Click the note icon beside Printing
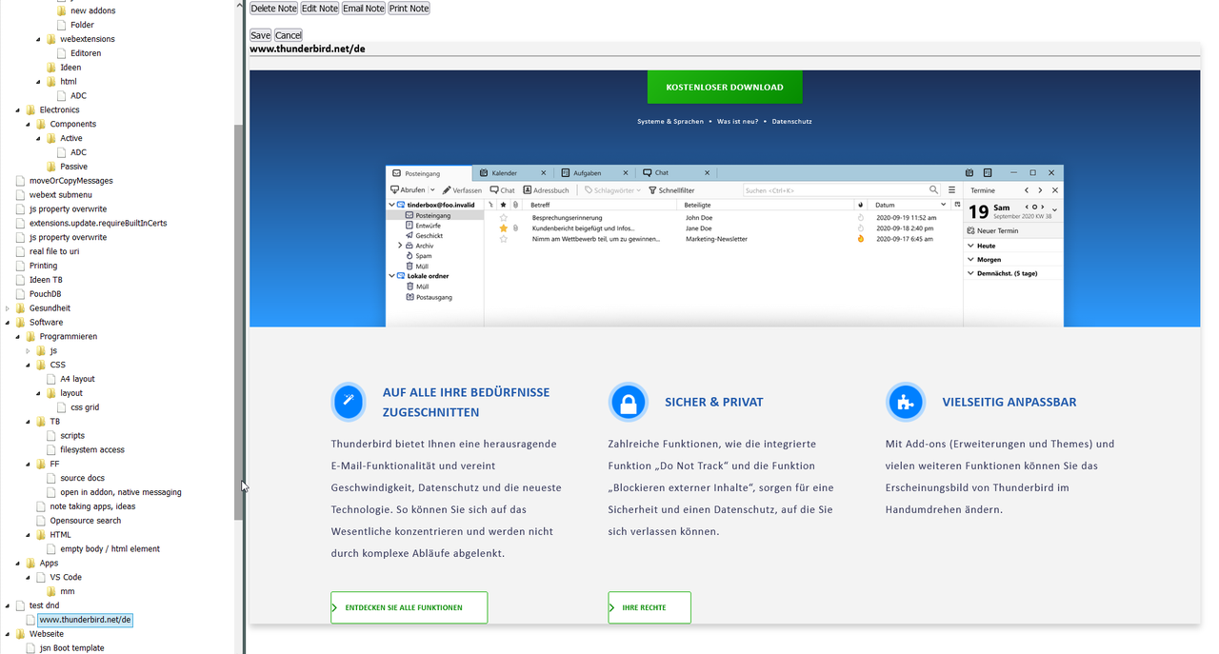The height and width of the screenshot is (654, 1219). point(20,266)
